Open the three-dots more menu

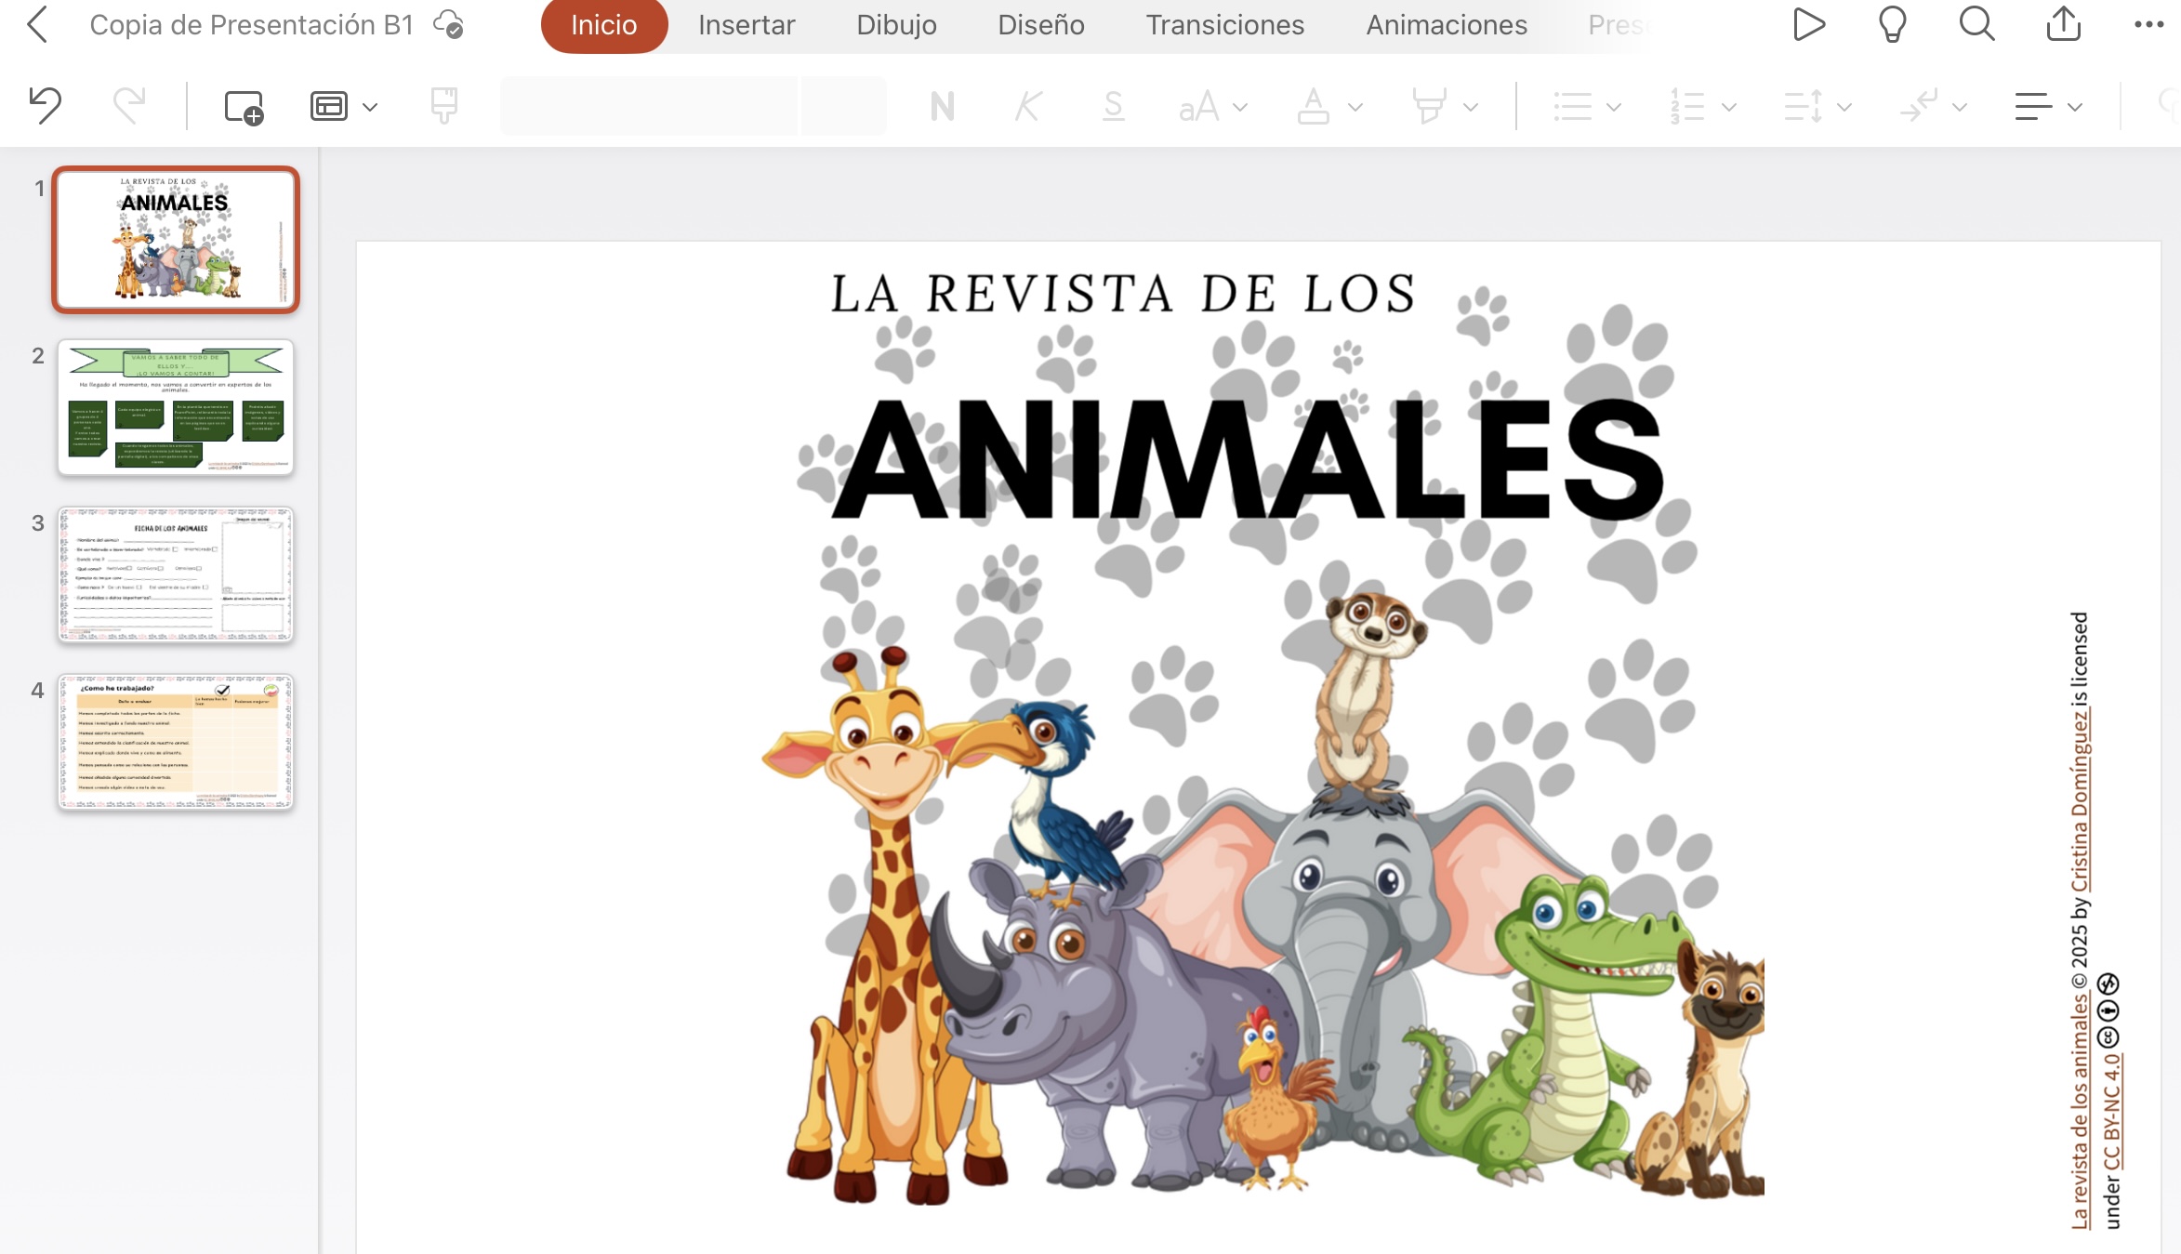tap(2148, 25)
